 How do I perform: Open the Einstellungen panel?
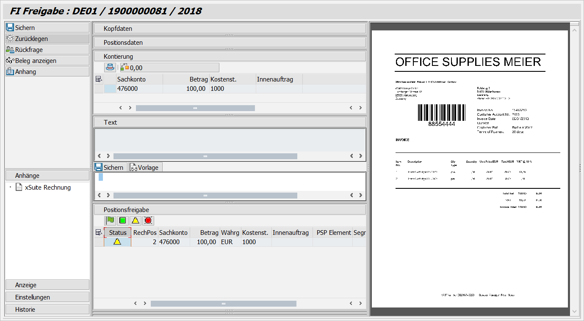tap(47, 297)
